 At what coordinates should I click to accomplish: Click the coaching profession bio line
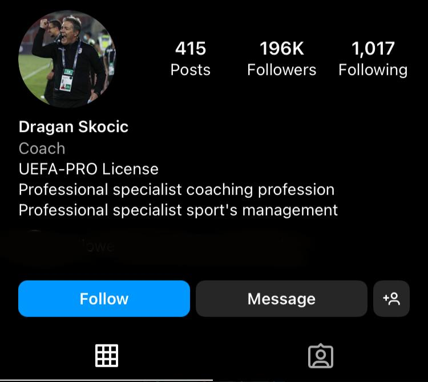pyautogui.click(x=176, y=189)
